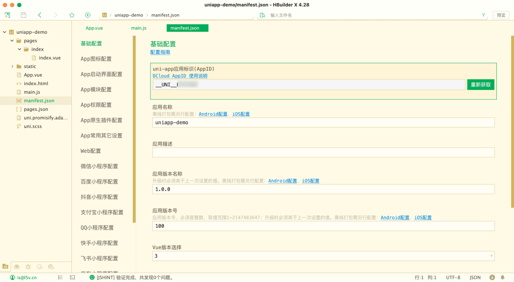This screenshot has height=282, width=514.
Task: Click the user account icon in status bar
Action: click(x=12, y=277)
